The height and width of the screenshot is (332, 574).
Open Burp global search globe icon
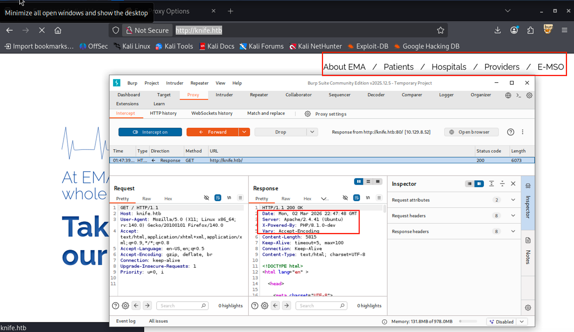click(x=508, y=95)
